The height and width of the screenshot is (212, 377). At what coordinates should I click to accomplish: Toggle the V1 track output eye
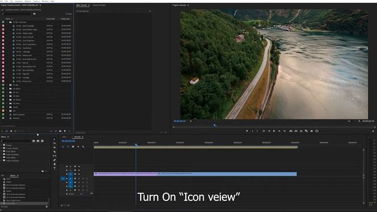click(79, 174)
